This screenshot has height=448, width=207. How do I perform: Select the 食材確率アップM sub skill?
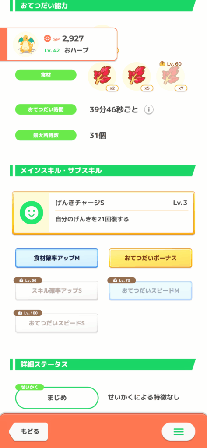(56, 258)
